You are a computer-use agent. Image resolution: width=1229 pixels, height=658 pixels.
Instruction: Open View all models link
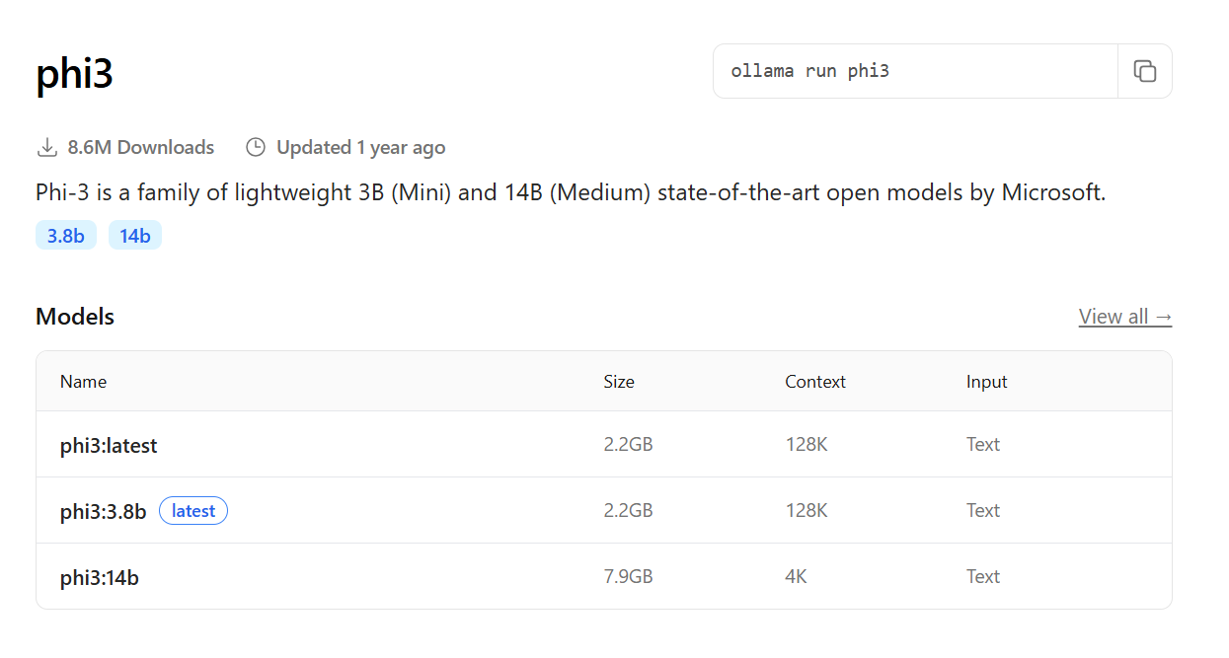1125,317
